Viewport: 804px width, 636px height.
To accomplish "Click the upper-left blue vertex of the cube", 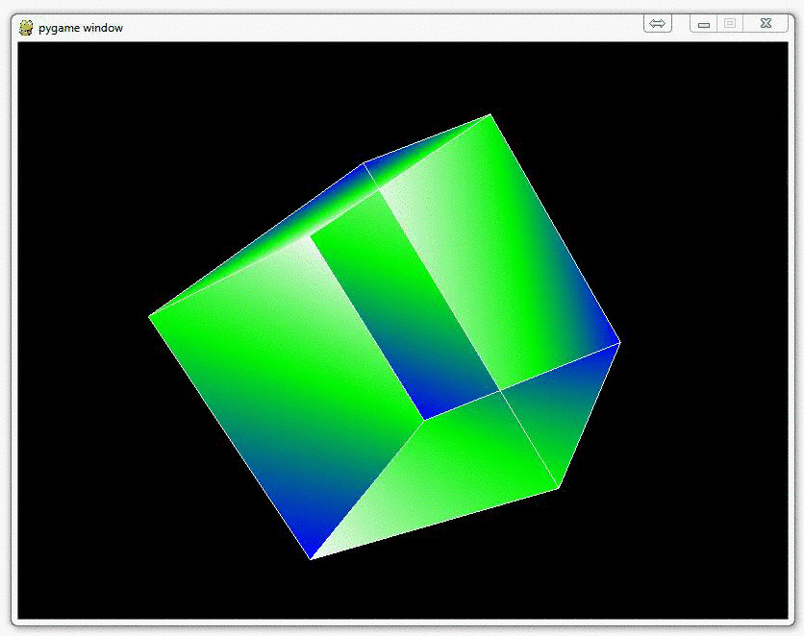I will [x=364, y=164].
